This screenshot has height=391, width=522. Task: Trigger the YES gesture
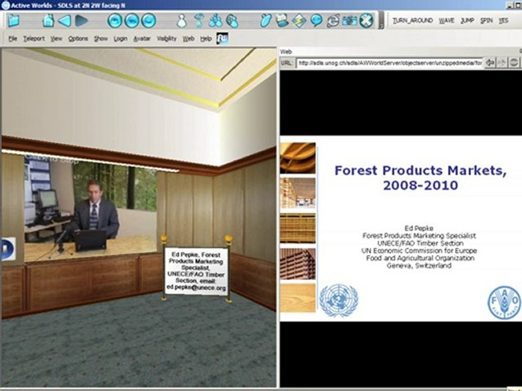pos(504,21)
